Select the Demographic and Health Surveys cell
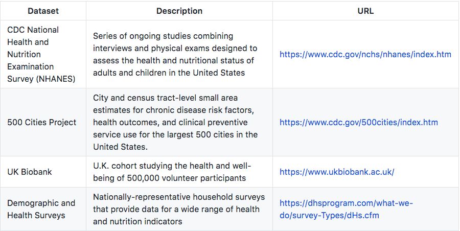 pos(43,209)
